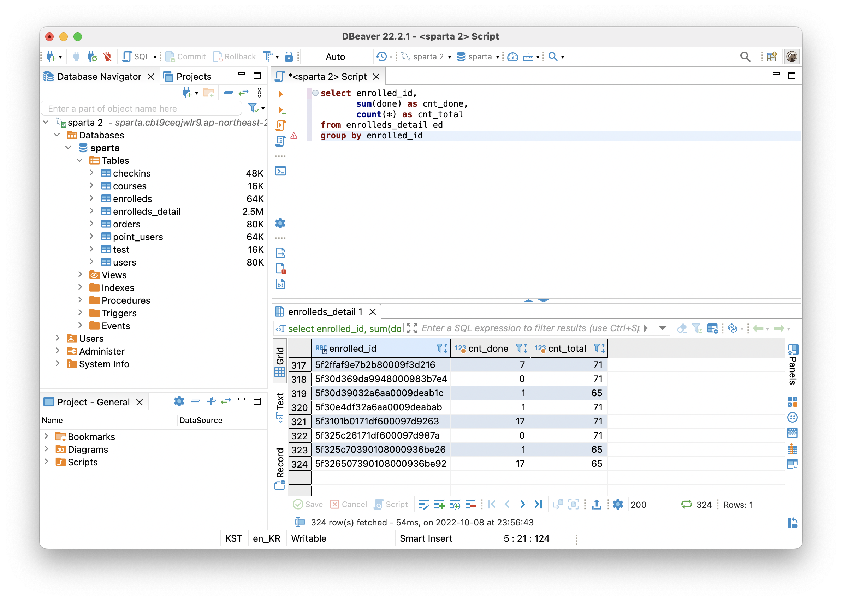
Task: Select cell 5f3101b0171df600097d9263
Action: coord(380,421)
